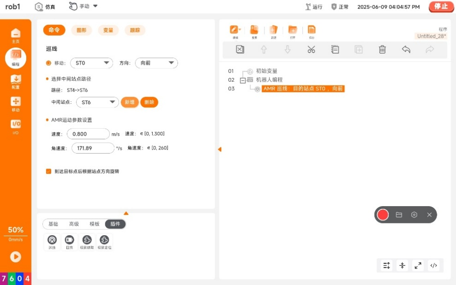Open the I/O panel in sidebar
This screenshot has height=285, width=456.
pos(15,126)
